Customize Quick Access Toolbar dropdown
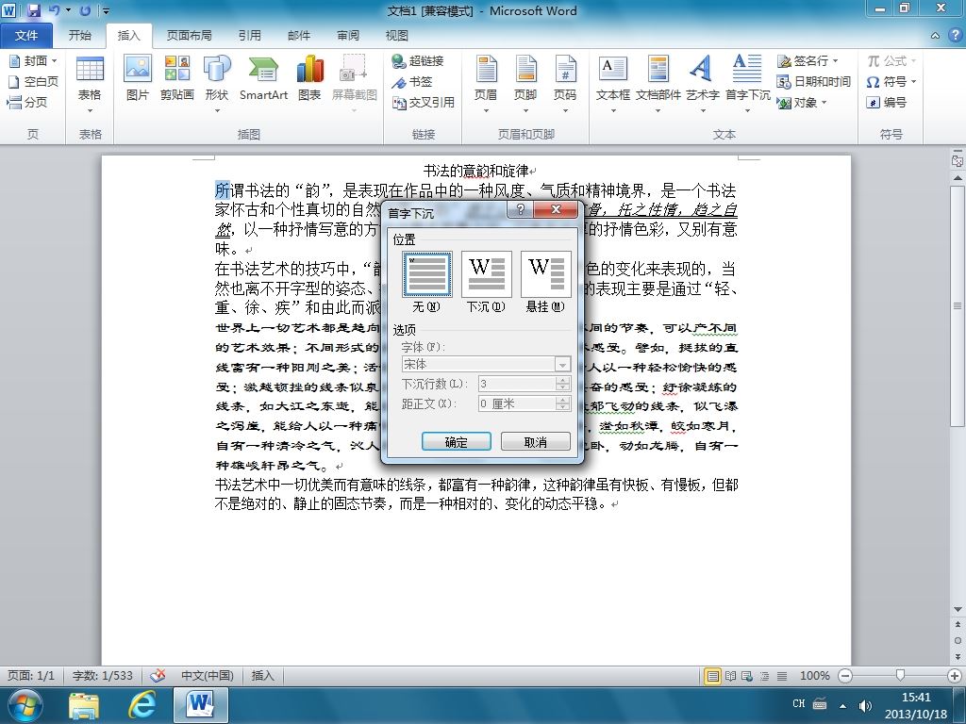Image resolution: width=966 pixels, height=724 pixels. 106,10
